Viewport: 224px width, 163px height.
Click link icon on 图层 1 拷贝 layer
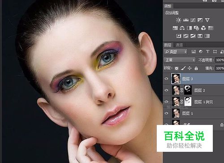182,102
